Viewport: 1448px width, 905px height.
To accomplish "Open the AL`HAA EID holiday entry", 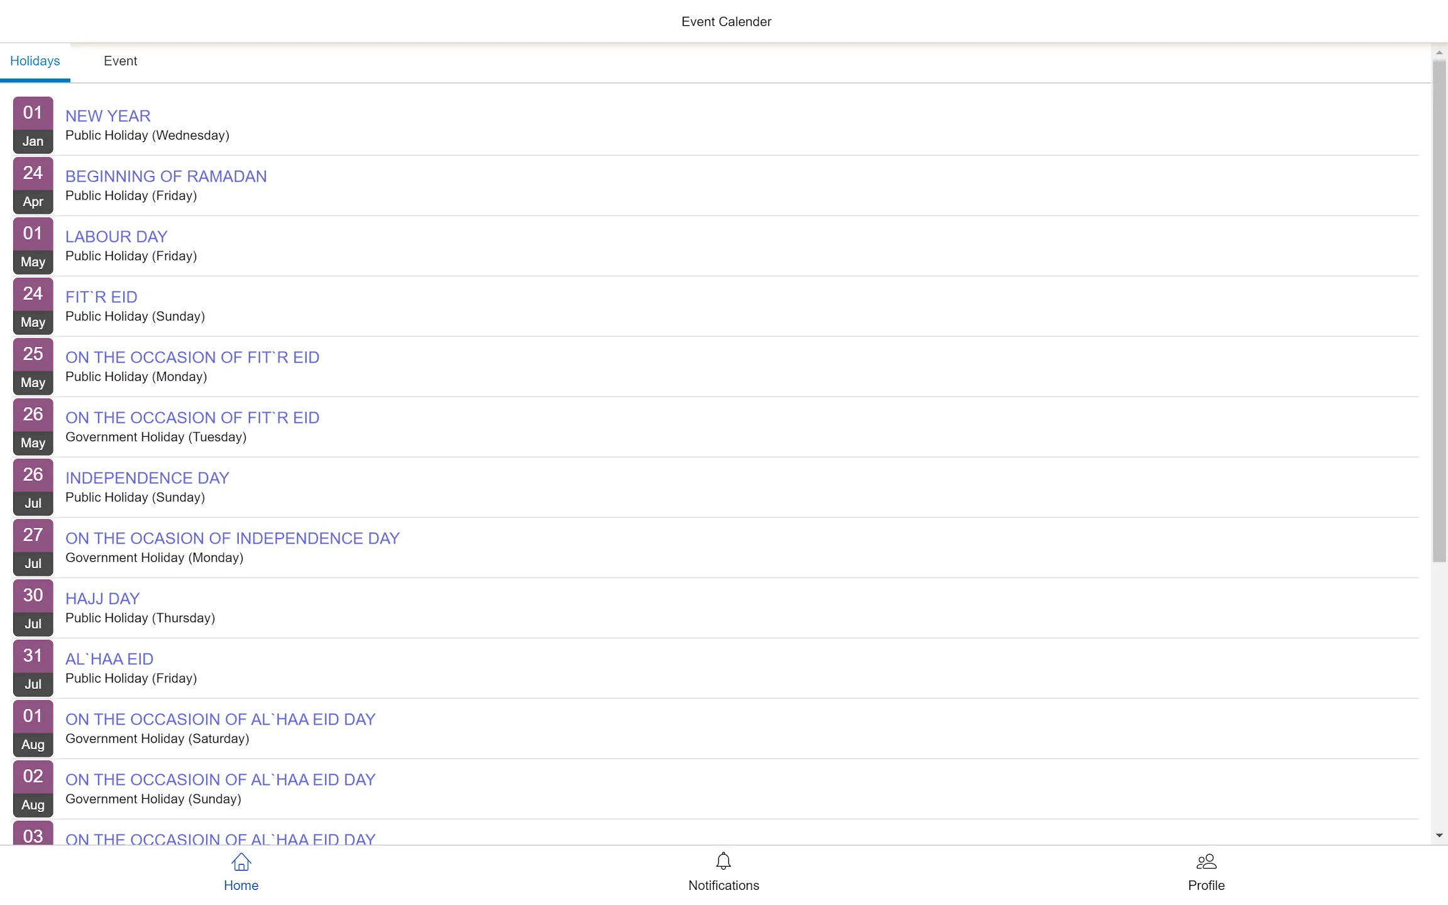I will pos(109,659).
